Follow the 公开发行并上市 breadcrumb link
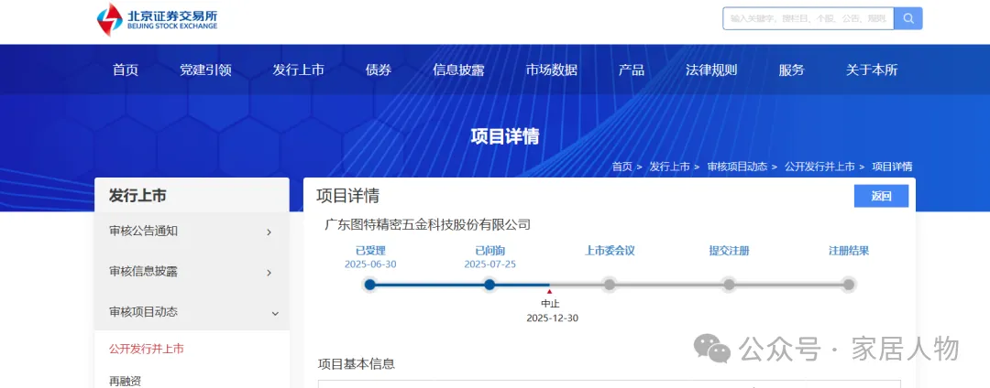 click(819, 167)
